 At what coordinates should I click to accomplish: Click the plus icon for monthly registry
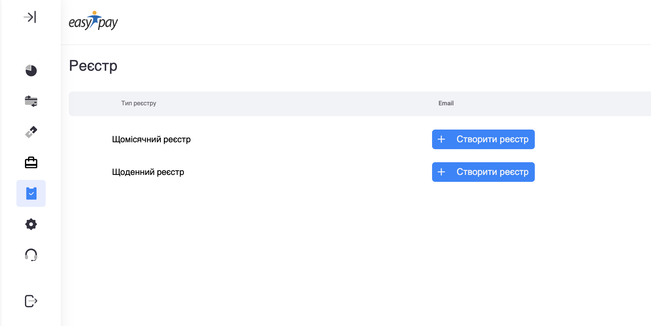(x=441, y=139)
